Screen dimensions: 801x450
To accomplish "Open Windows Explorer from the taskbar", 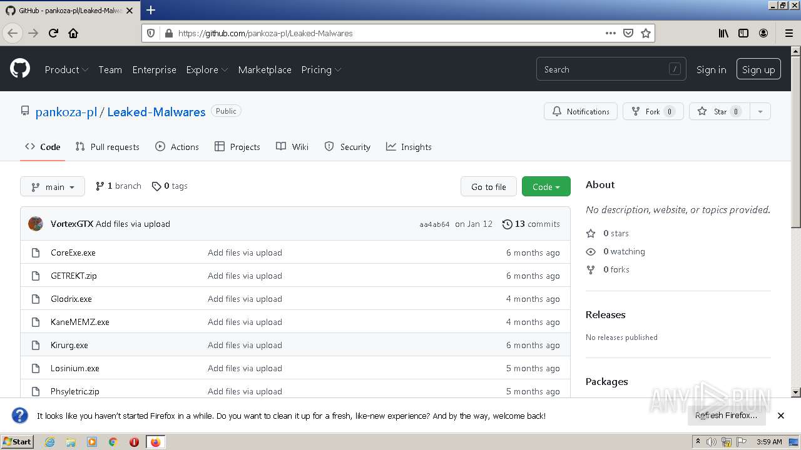I will [71, 442].
